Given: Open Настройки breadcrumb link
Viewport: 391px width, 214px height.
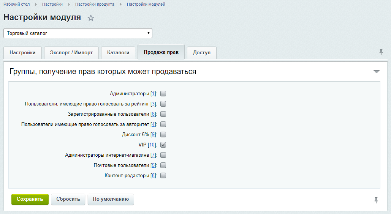Looking at the screenshot, I should (52, 4).
